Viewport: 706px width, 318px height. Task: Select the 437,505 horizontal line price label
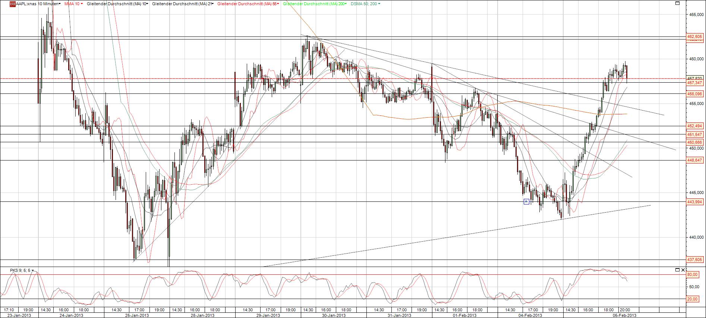[694, 260]
